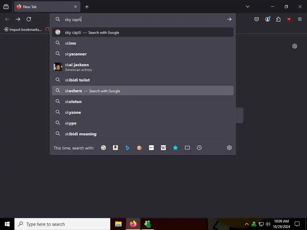Image resolution: width=307 pixels, height=230 pixels.
Task: Choose the 'skechers' suggestion
Action: tap(142, 90)
